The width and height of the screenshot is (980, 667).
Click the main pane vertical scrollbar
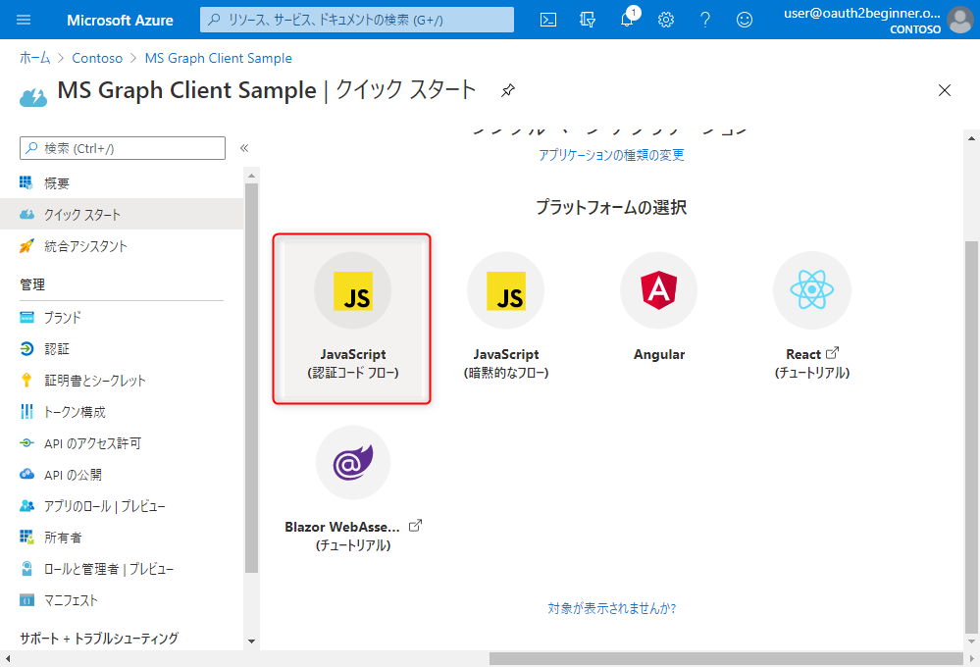pos(971,437)
